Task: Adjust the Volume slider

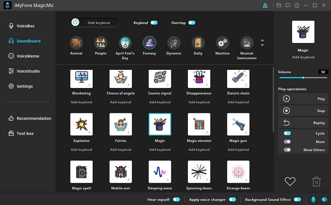Action: click(303, 78)
